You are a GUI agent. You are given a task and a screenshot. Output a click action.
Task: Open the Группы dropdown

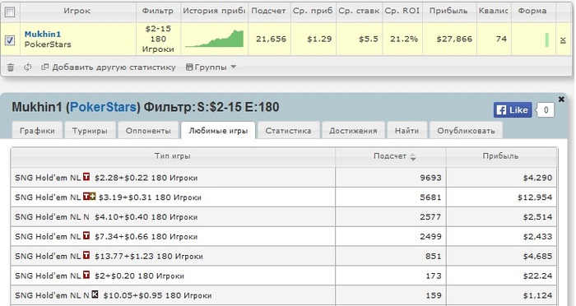211,67
